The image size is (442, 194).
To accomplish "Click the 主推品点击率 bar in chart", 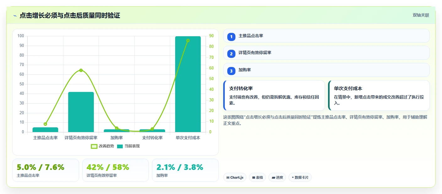I will [45, 130].
